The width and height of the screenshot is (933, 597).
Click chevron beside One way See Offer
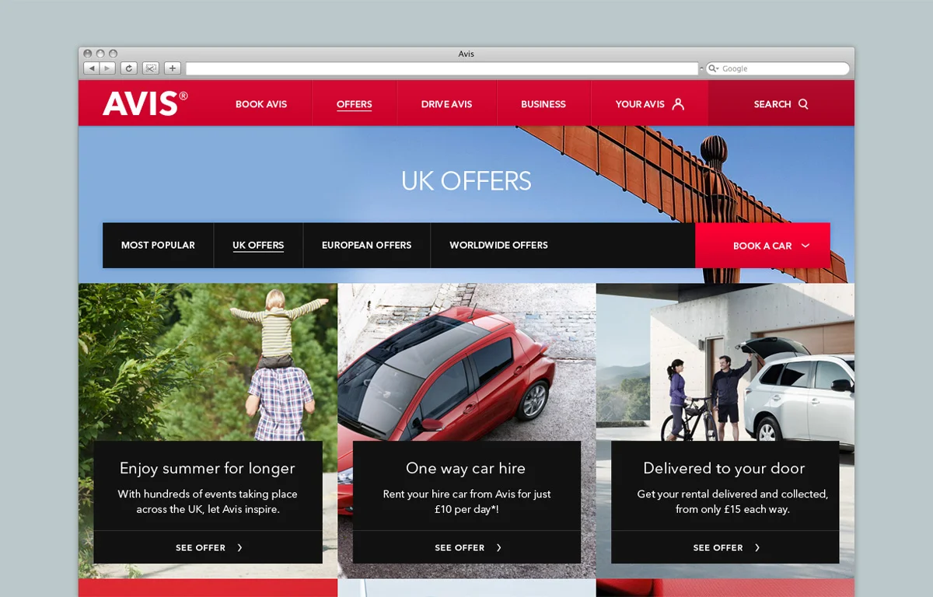498,547
